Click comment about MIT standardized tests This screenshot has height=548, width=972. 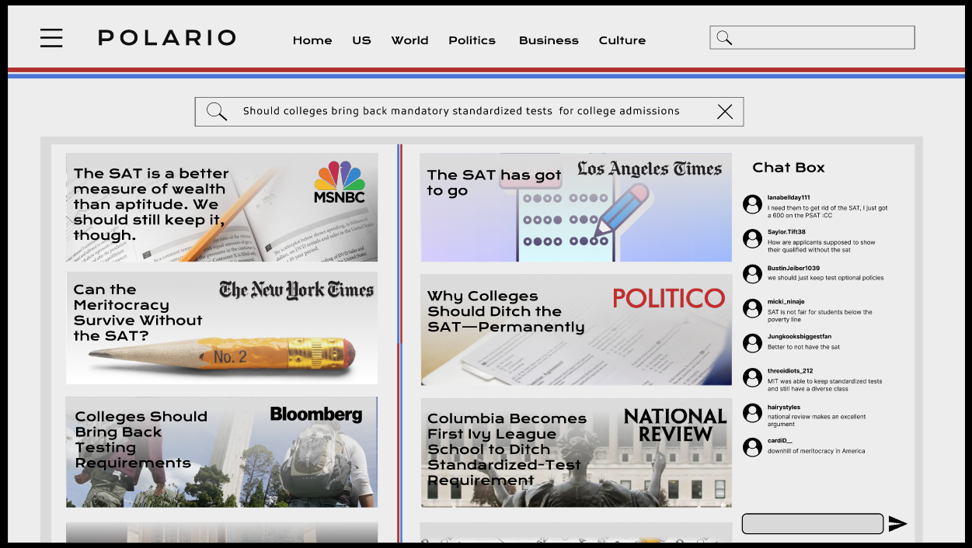[x=825, y=385]
